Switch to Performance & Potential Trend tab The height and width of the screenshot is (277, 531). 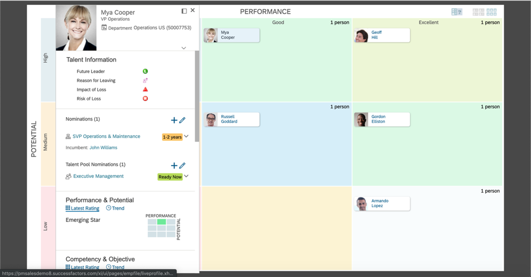click(x=115, y=208)
